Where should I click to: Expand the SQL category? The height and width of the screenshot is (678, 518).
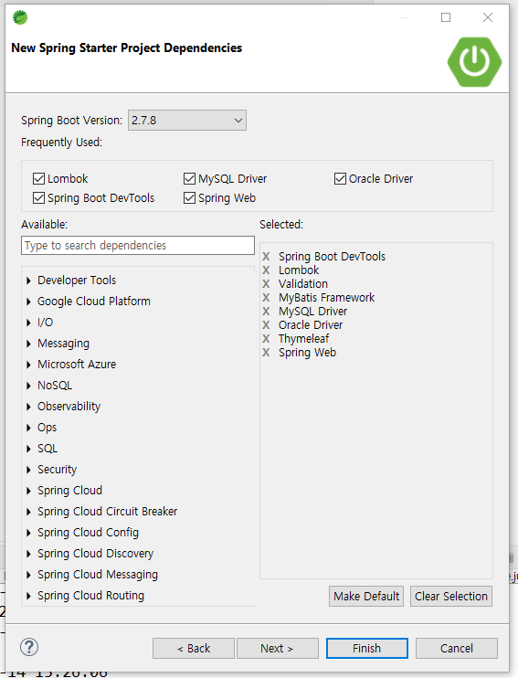tap(28, 449)
